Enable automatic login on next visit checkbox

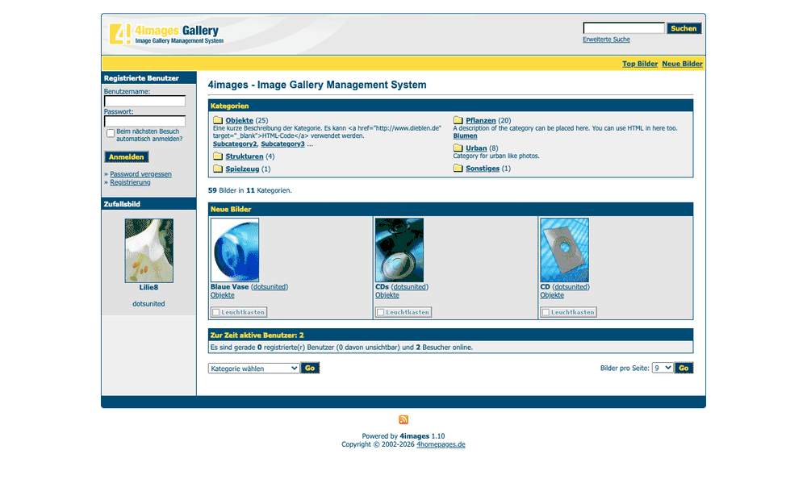(110, 133)
